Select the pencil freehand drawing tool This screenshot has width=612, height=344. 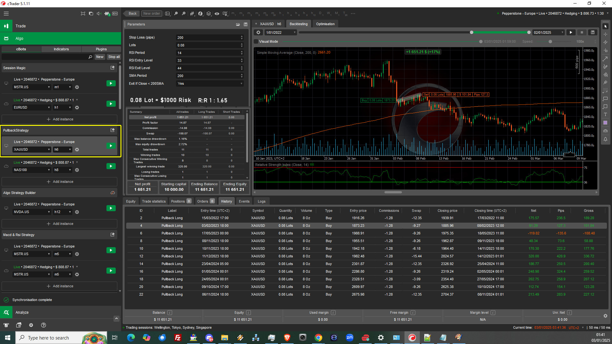(x=605, y=67)
